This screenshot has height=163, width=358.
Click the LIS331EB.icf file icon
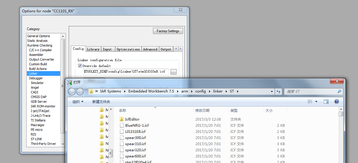click(x=122, y=131)
